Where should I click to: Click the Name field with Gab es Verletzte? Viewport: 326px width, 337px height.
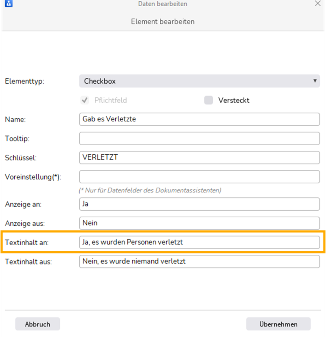click(x=200, y=119)
